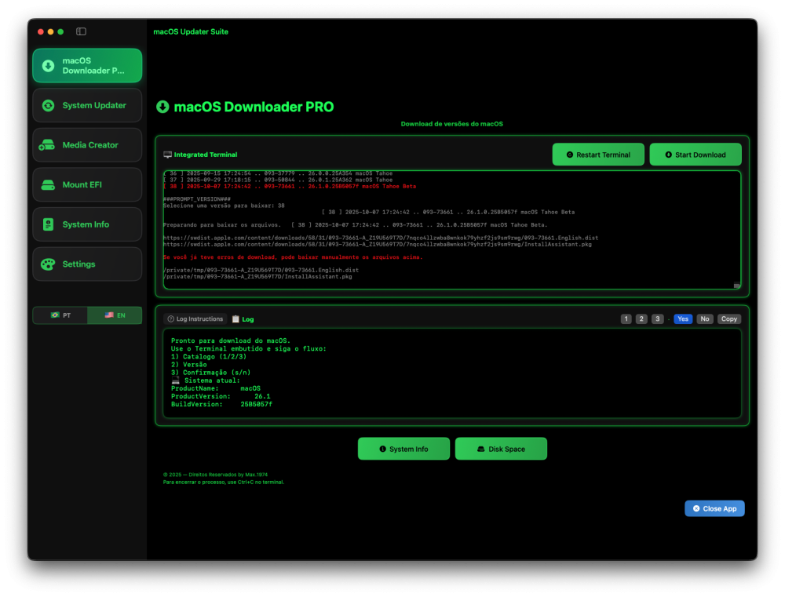The height and width of the screenshot is (597, 785).
Task: Click the Settings palette icon
Action: (x=48, y=264)
